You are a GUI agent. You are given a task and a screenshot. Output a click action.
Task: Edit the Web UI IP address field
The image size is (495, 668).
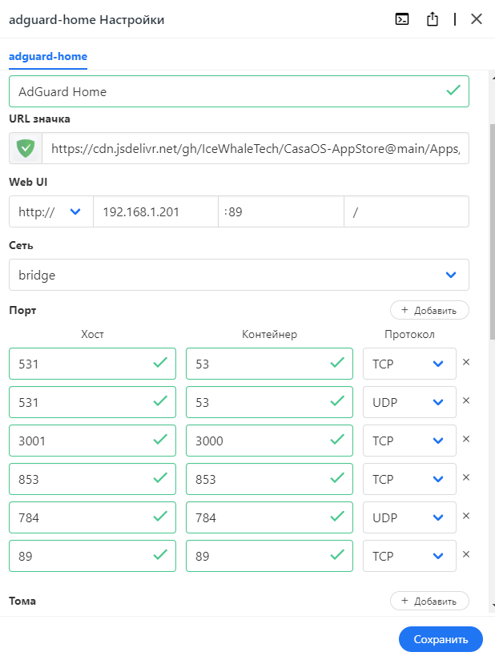[x=155, y=212]
